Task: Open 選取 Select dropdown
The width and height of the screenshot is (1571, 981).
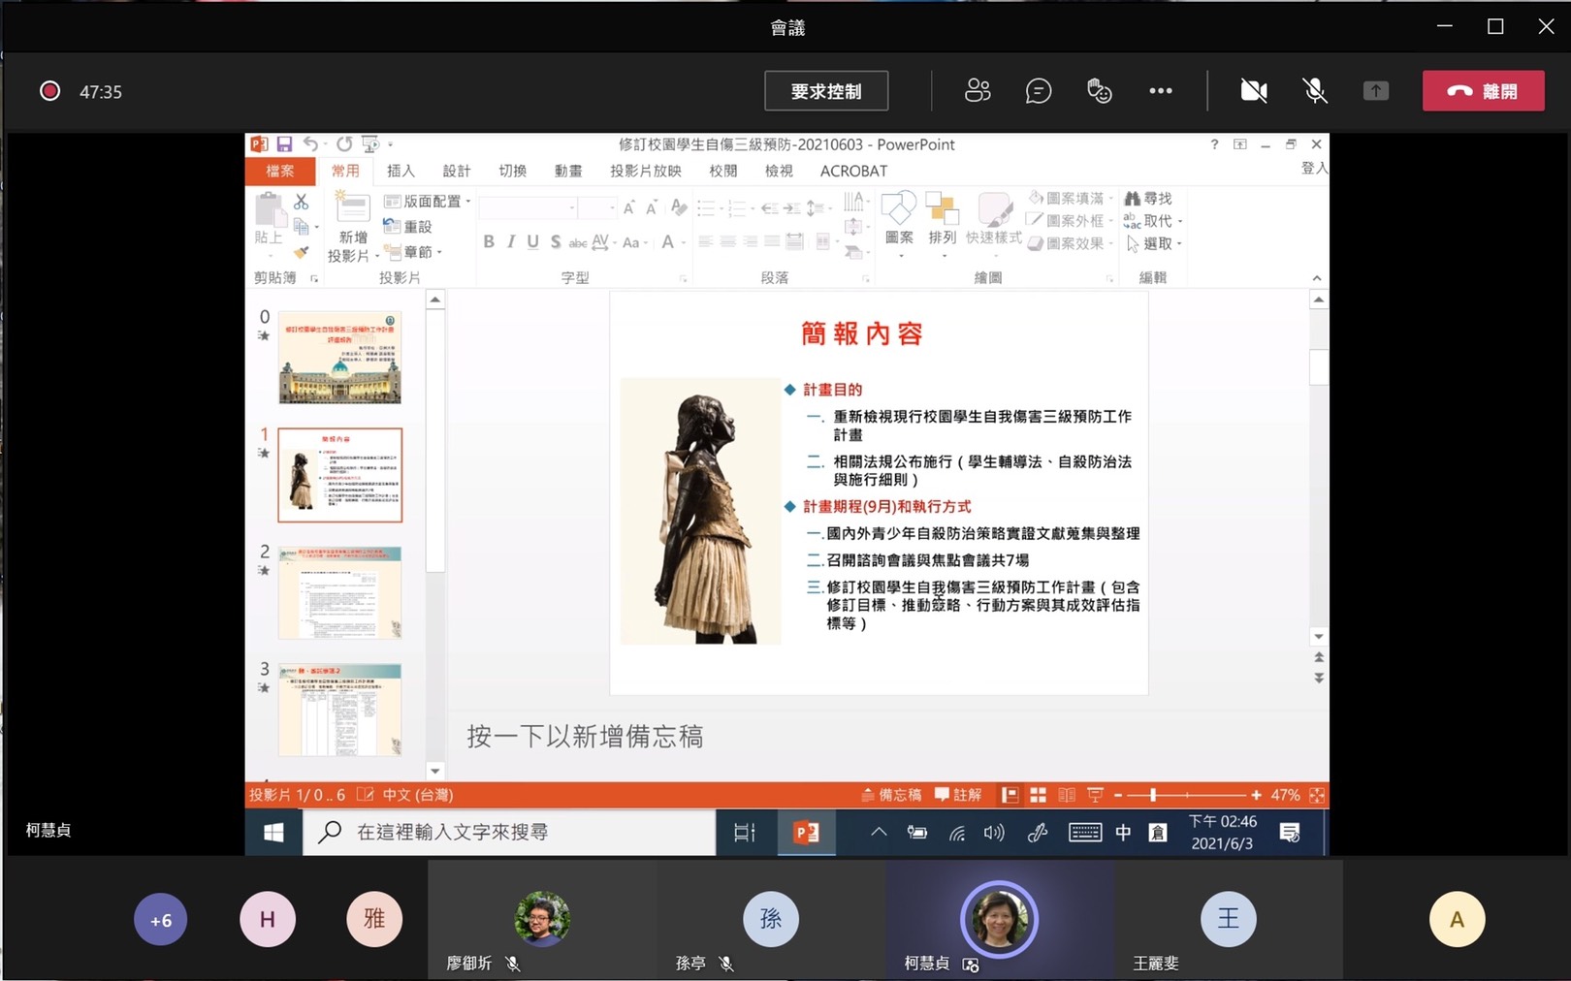Action: [1153, 243]
